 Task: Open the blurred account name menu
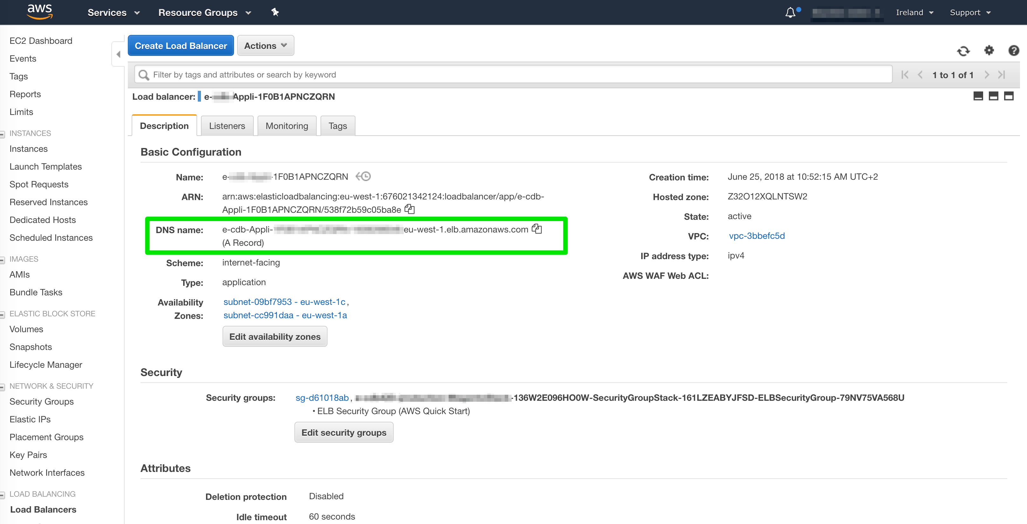[x=847, y=13]
